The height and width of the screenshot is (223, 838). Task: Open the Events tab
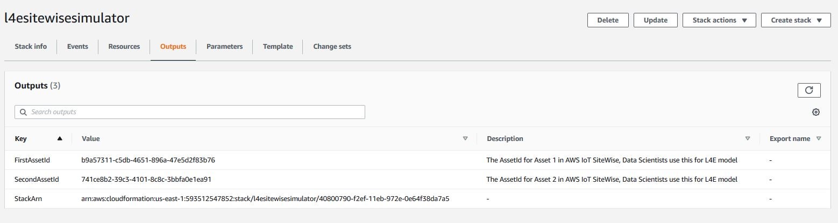pos(77,47)
